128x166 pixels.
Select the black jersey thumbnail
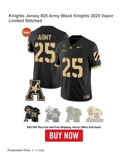[32, 114]
